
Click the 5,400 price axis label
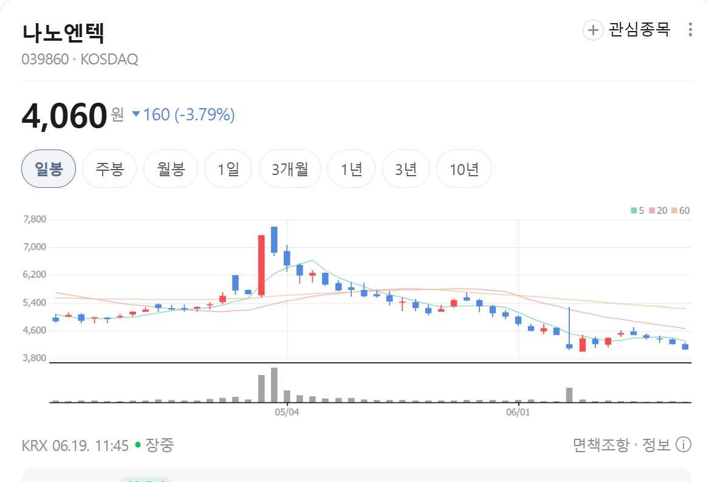(x=35, y=303)
